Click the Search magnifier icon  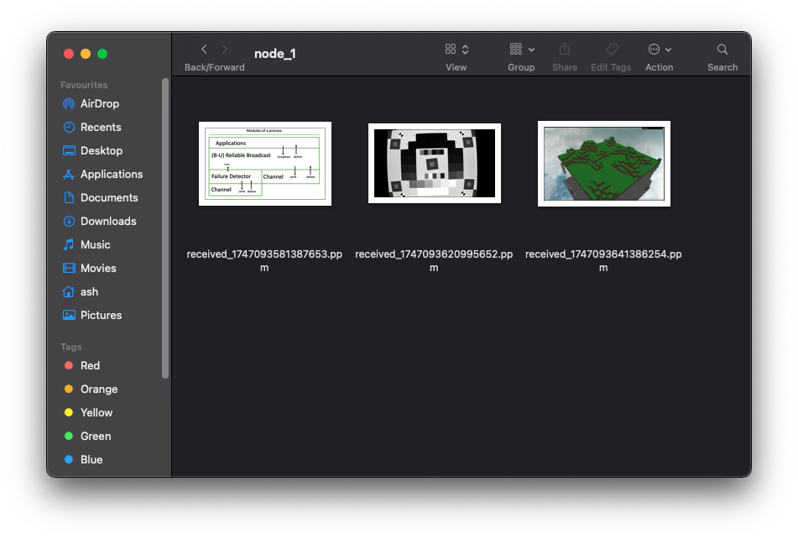pos(722,50)
